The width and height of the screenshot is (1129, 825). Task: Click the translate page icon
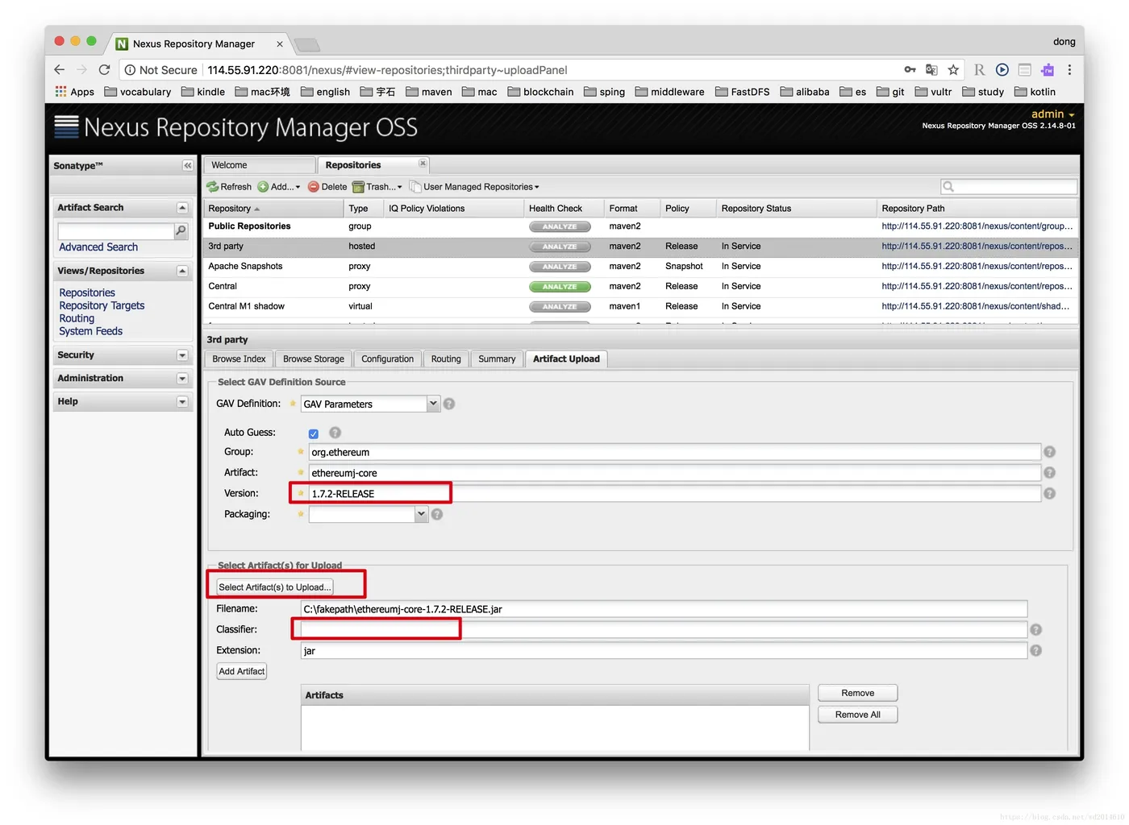pyautogui.click(x=931, y=70)
